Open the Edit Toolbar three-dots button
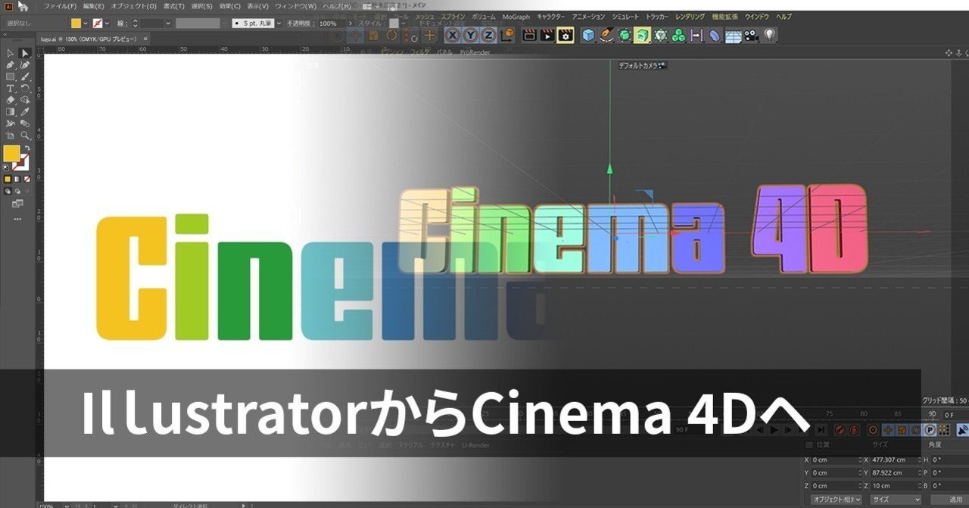The height and width of the screenshot is (508, 969). [x=17, y=220]
